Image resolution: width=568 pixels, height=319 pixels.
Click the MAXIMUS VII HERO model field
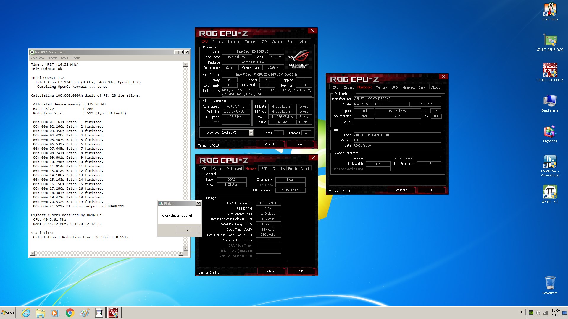pos(381,104)
